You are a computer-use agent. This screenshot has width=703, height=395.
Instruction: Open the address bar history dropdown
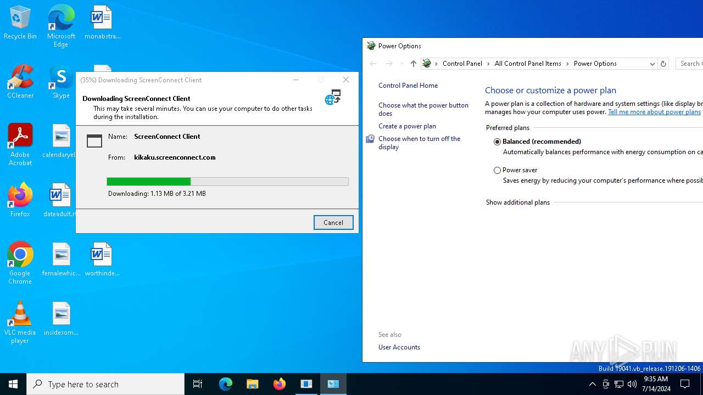652,64
